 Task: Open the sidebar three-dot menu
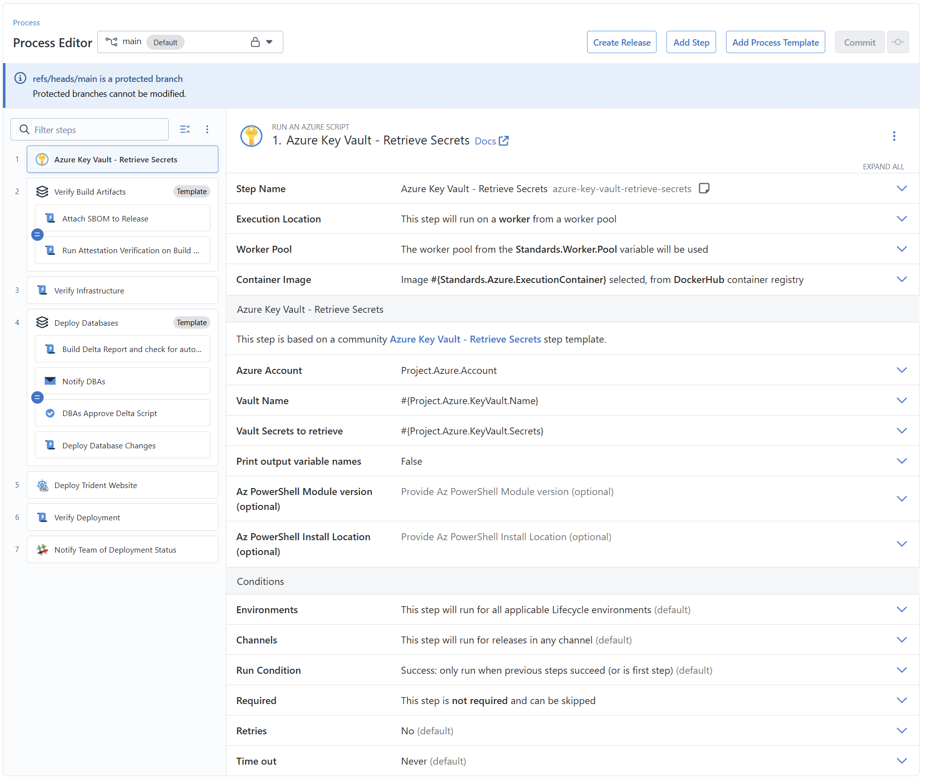click(x=207, y=129)
